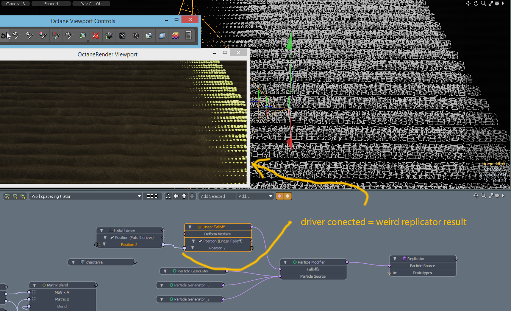This screenshot has width=511, height=311.
Task: Click the teapot with green arrow icon
Action: (x=109, y=36)
